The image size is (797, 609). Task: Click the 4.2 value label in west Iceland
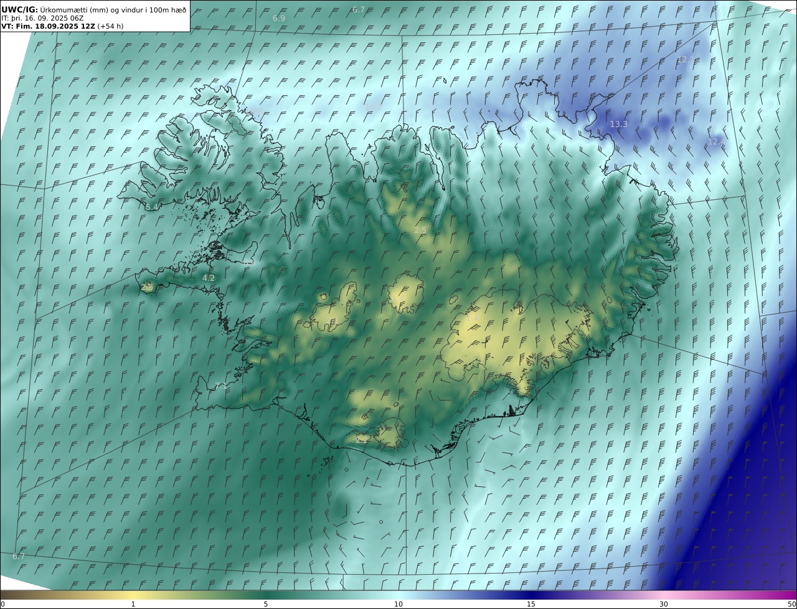pyautogui.click(x=209, y=278)
